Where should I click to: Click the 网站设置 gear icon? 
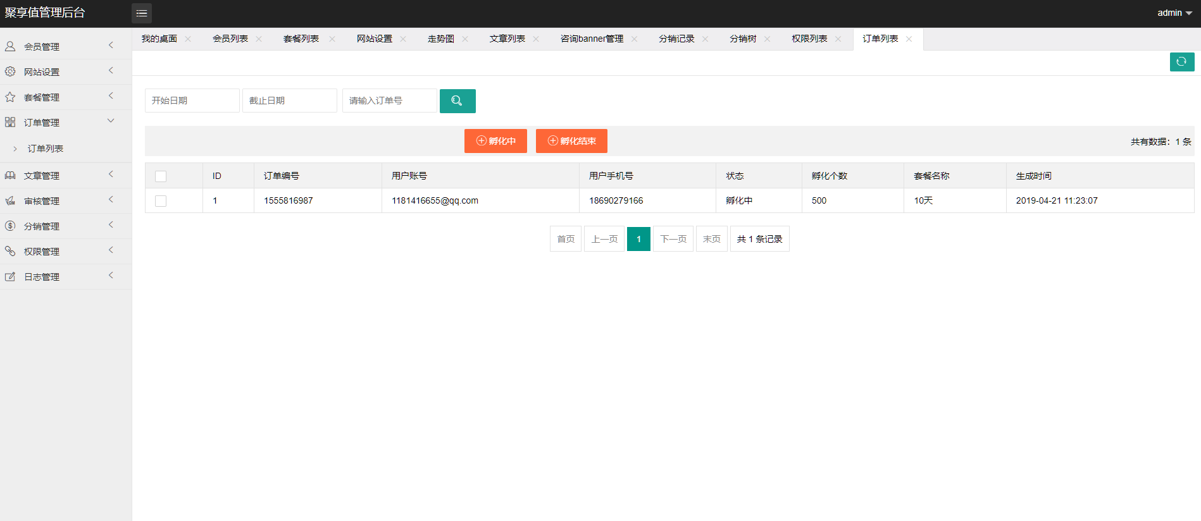pos(10,71)
